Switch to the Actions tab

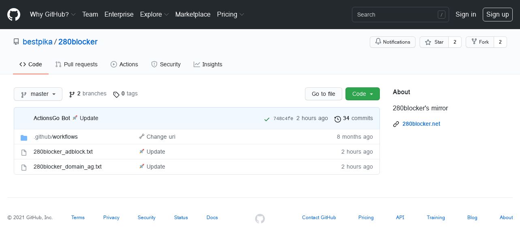click(x=124, y=64)
